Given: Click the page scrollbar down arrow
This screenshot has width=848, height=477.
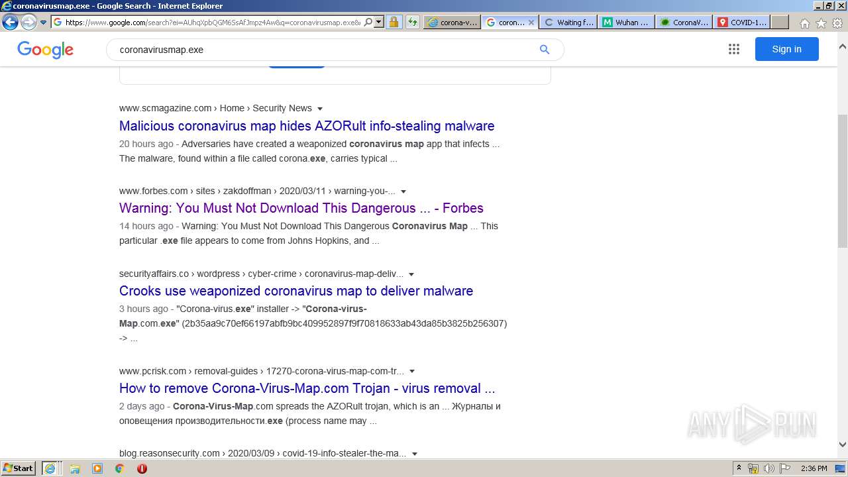Looking at the screenshot, I should tap(842, 445).
